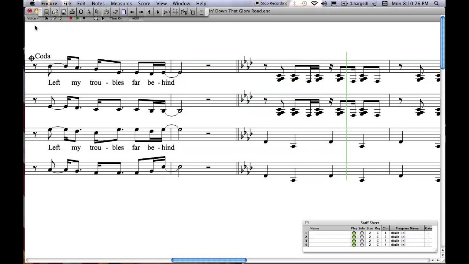Click the Chn value for staff 2

tap(385, 237)
